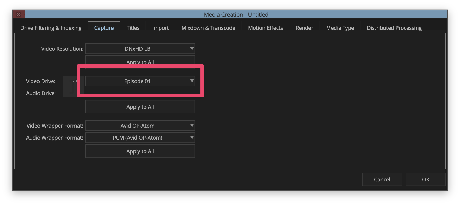
Task: Open the Video Wrapper Format dropdown
Action: [x=140, y=126]
